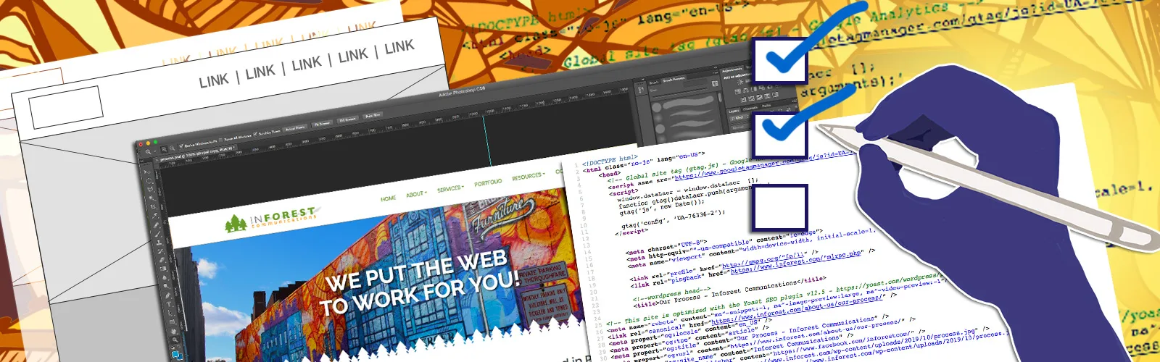This screenshot has height=362, width=1160.
Task: Click the '<!DOCTYPE html>' line in code sheet
Action: click(x=609, y=160)
